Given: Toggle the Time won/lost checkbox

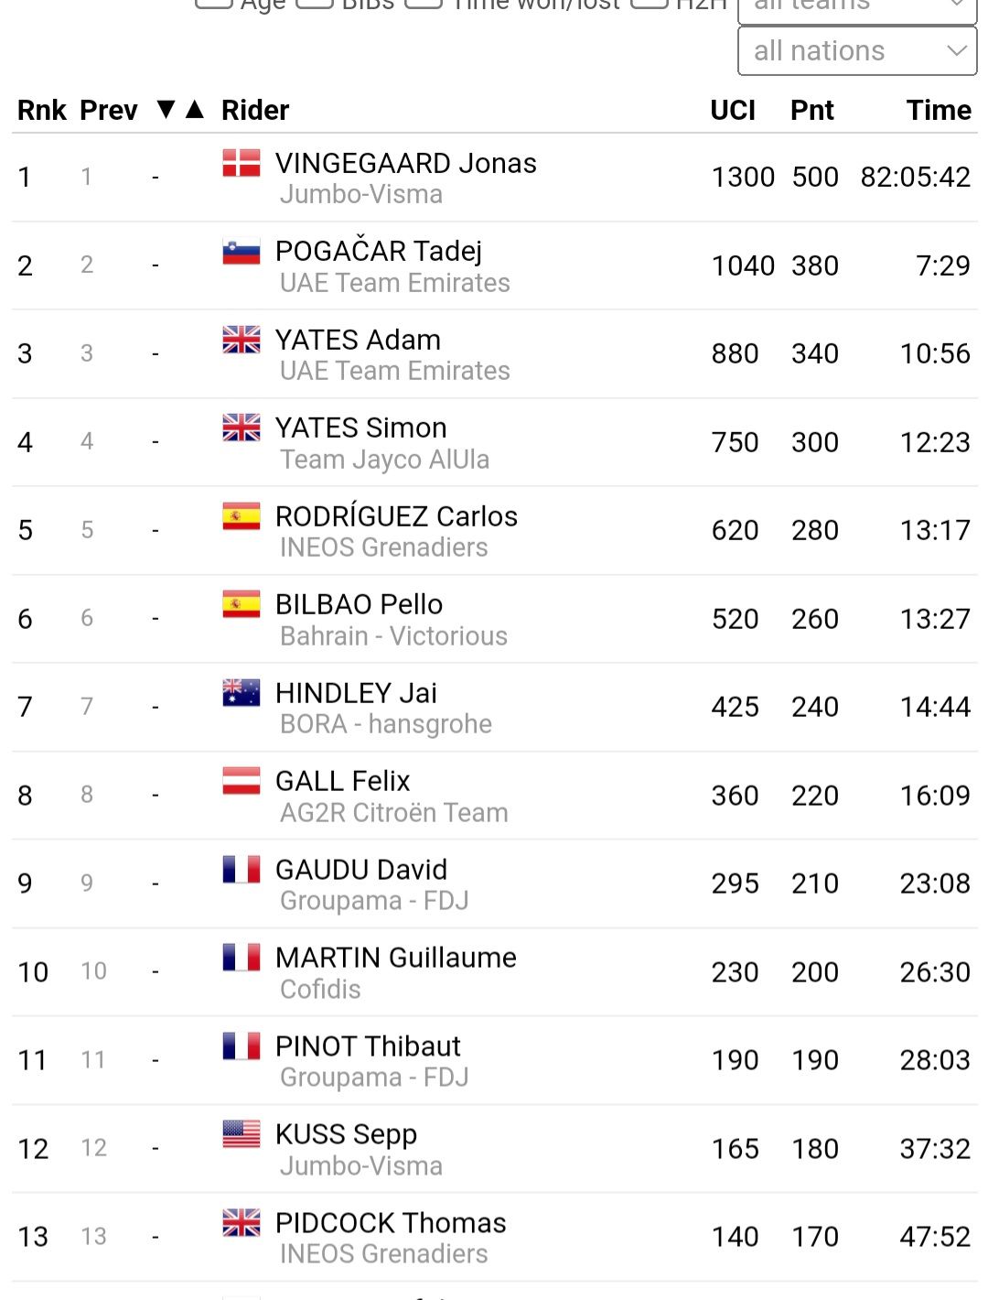Looking at the screenshot, I should [x=424, y=3].
